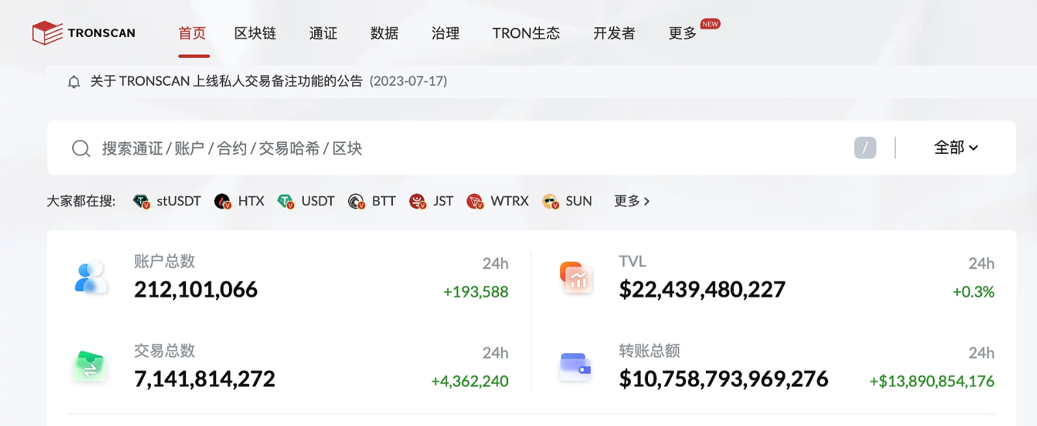Click the TVL chart icon
This screenshot has width=1037, height=426.
pyautogui.click(x=576, y=277)
